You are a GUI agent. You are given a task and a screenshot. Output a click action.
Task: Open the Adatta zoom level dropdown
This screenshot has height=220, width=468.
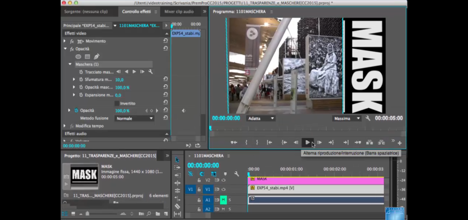click(261, 118)
